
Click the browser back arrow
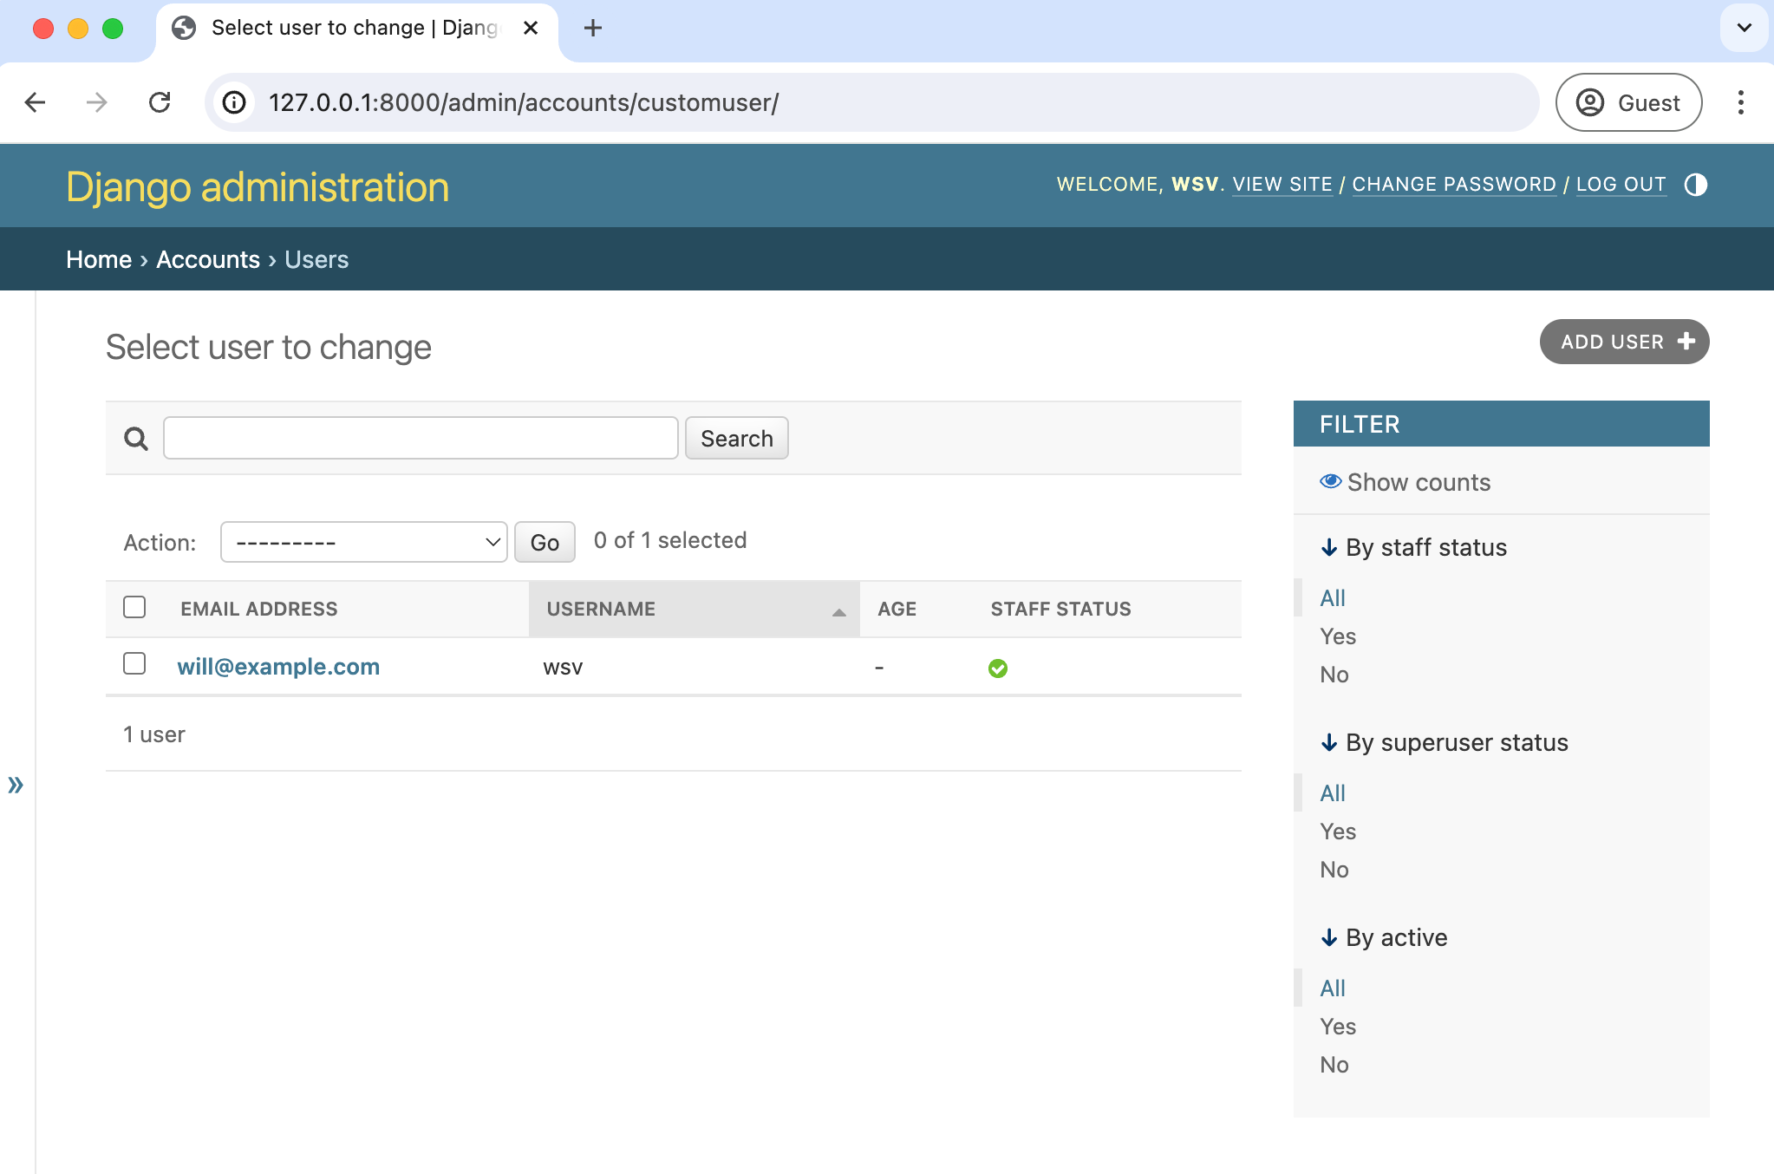[x=35, y=102]
